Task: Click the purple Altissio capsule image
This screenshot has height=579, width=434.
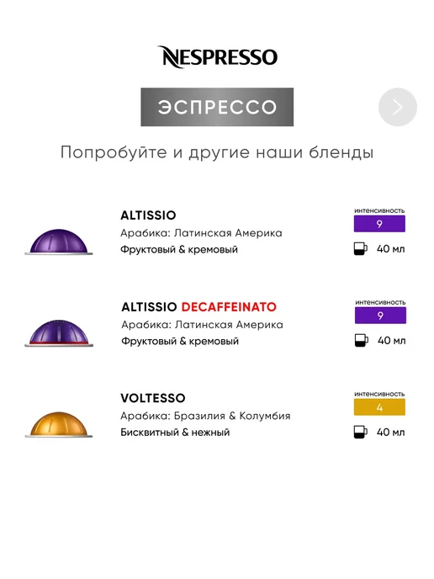Action: pyautogui.click(x=59, y=242)
